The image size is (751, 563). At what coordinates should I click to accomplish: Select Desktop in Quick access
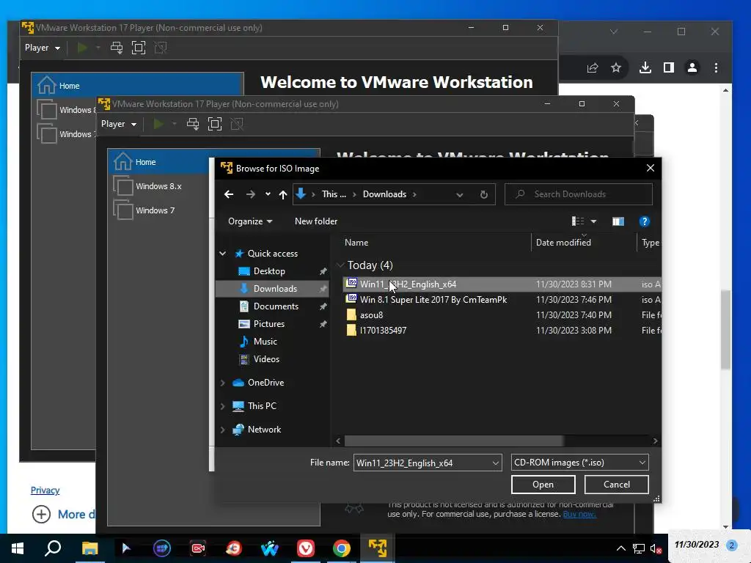(x=268, y=271)
